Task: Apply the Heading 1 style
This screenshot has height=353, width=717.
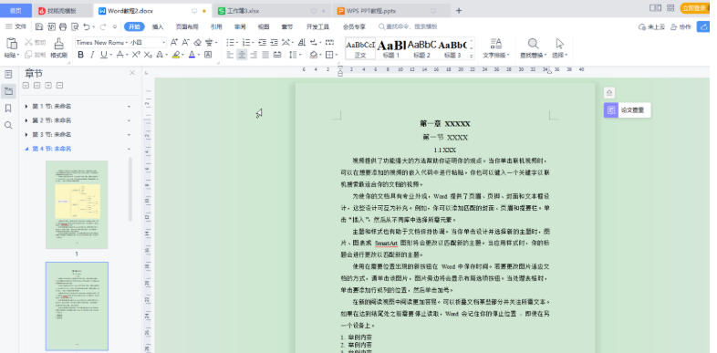Action: click(391, 48)
